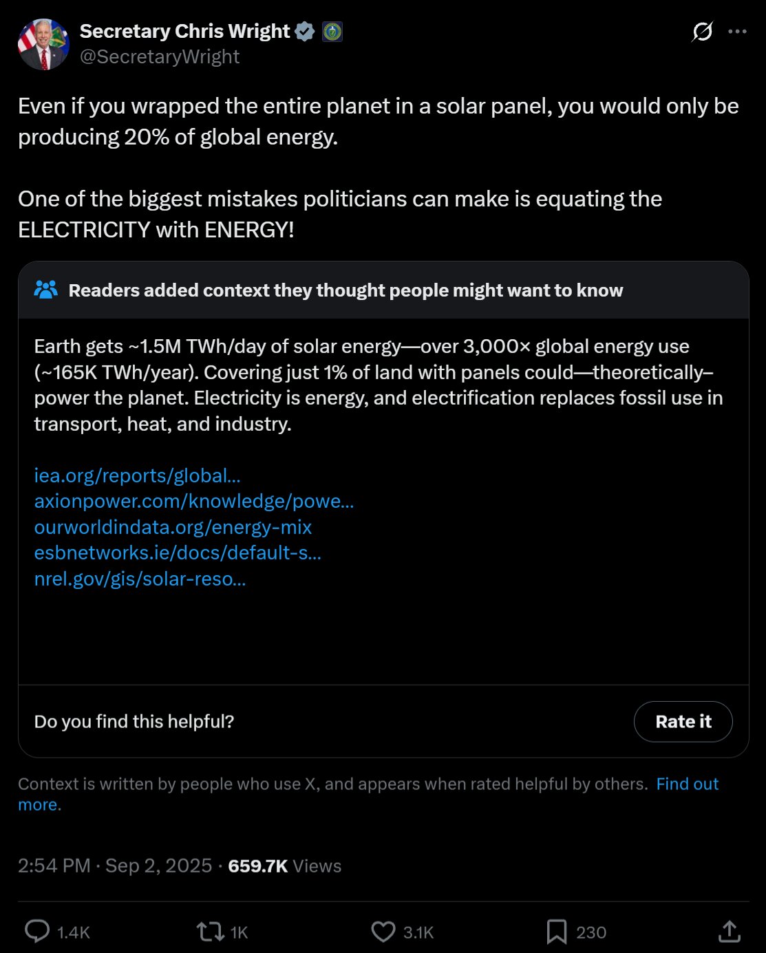The image size is (766, 953).
Task: Open the @SecretaryWright handle
Action: pos(160,56)
